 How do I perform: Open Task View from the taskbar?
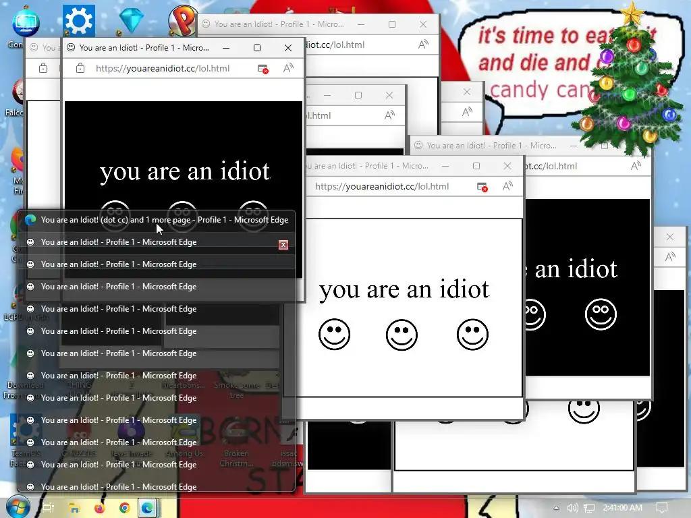point(49,508)
